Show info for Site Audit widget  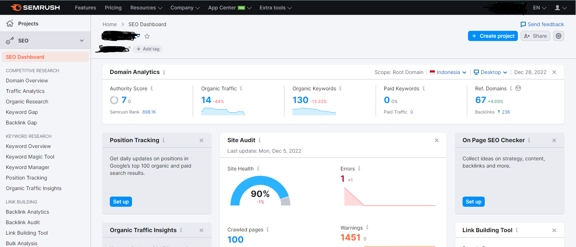(x=260, y=140)
